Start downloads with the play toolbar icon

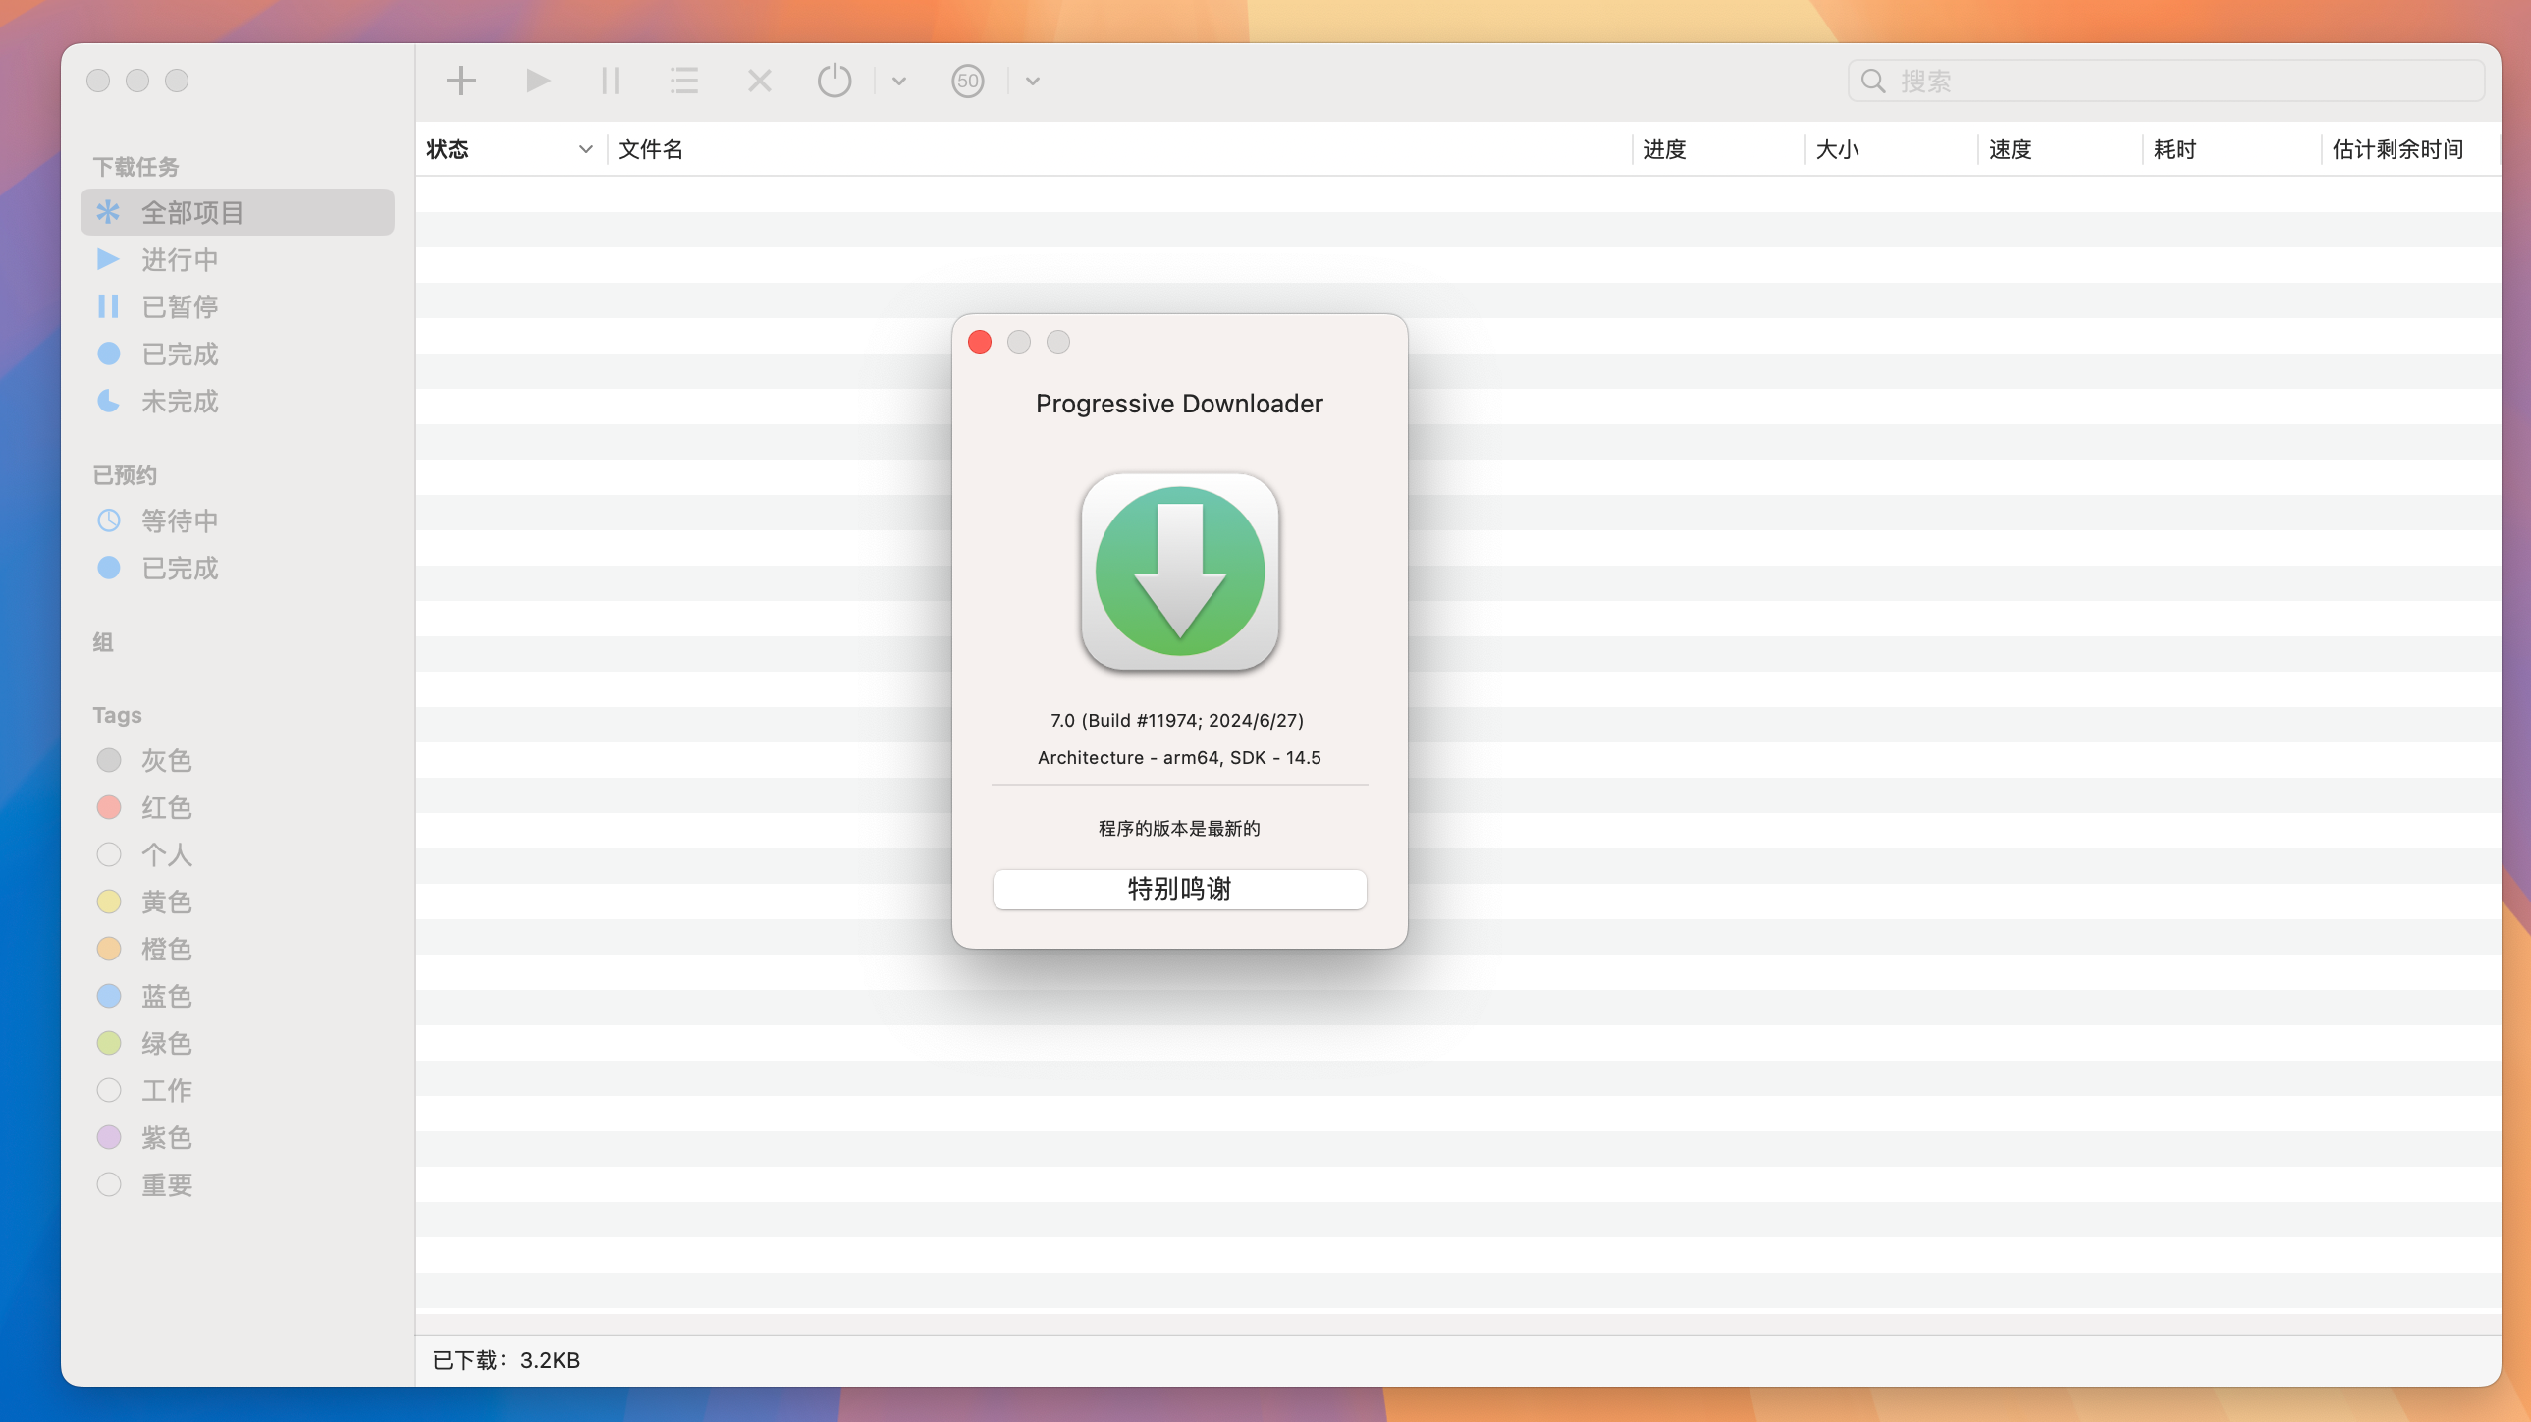coord(537,81)
